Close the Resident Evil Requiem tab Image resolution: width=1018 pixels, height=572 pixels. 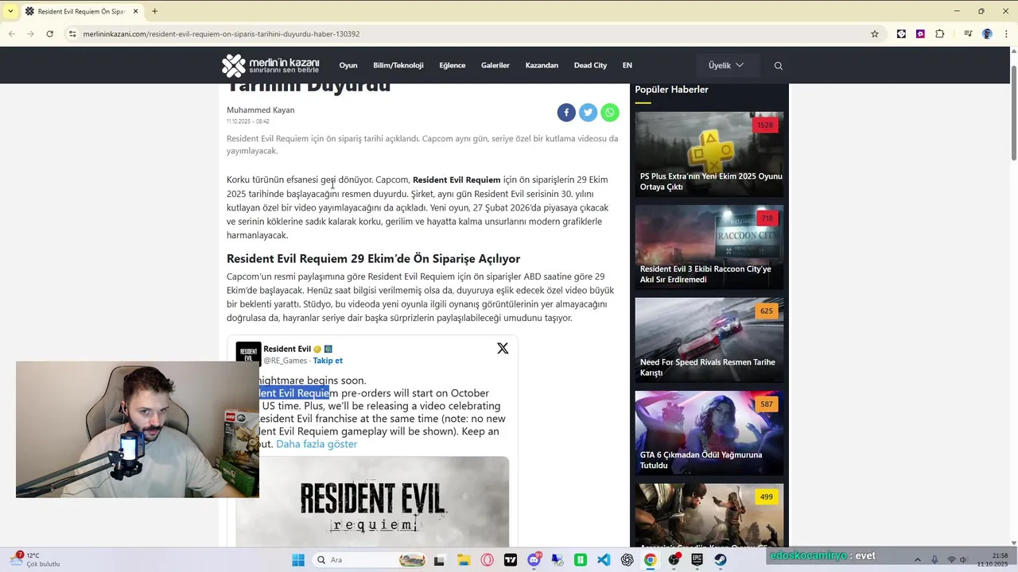(135, 11)
